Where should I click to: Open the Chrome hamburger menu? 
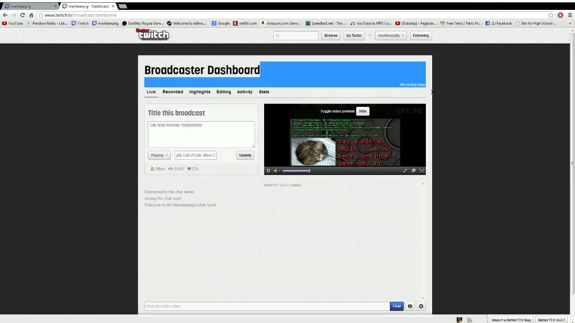tap(570, 15)
